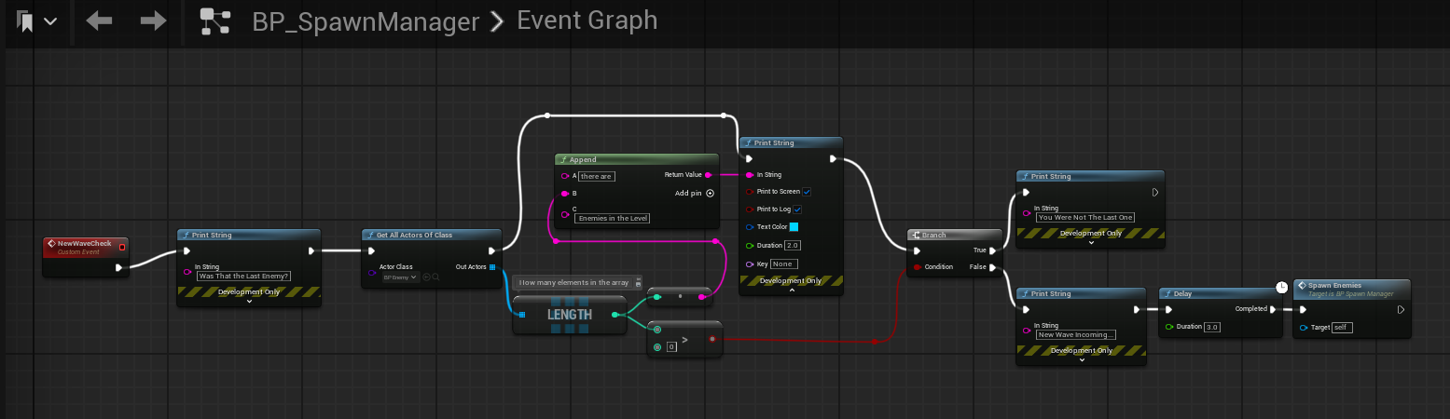Image resolution: width=1450 pixels, height=419 pixels.
Task: Click the Spawn Enemies Target self field
Action: click(1342, 328)
